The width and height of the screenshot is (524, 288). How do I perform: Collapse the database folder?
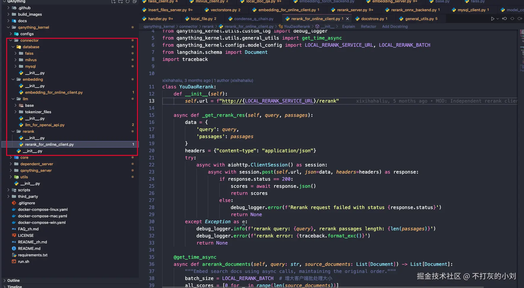[x=13, y=47]
